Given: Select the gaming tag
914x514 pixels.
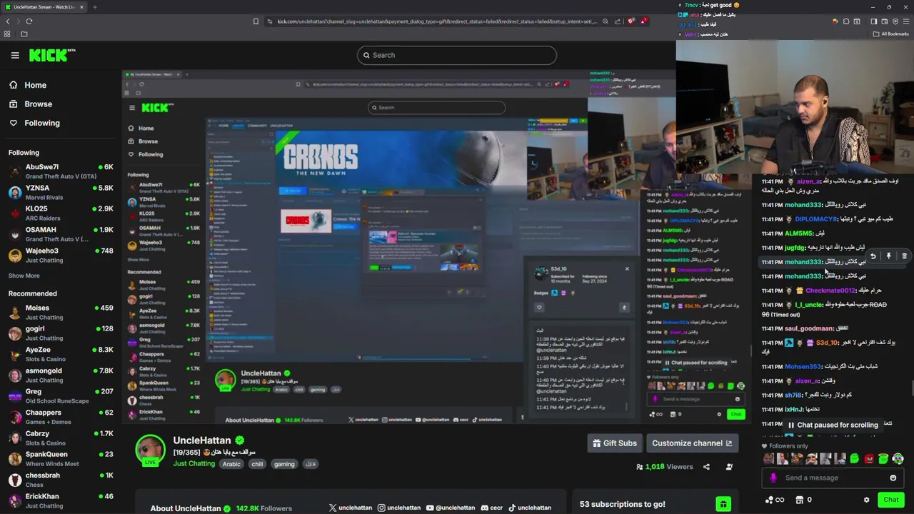Looking at the screenshot, I should point(284,464).
